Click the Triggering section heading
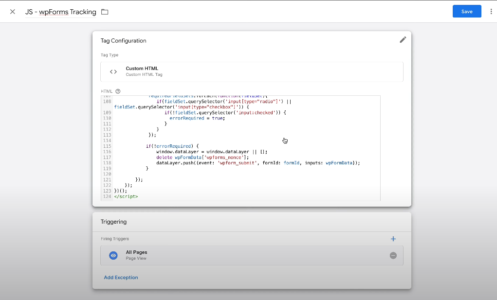This screenshot has width=497, height=300. tap(113, 222)
